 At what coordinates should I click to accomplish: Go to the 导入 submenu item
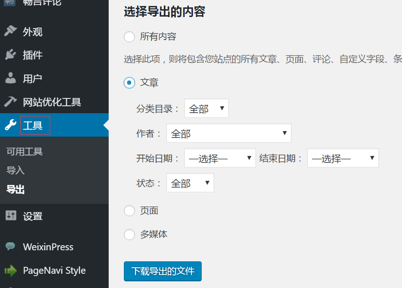click(x=16, y=170)
